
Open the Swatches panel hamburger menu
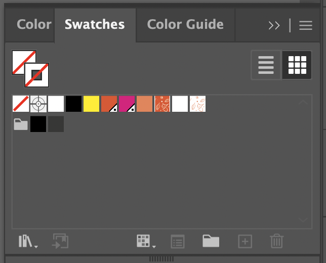pyautogui.click(x=306, y=25)
